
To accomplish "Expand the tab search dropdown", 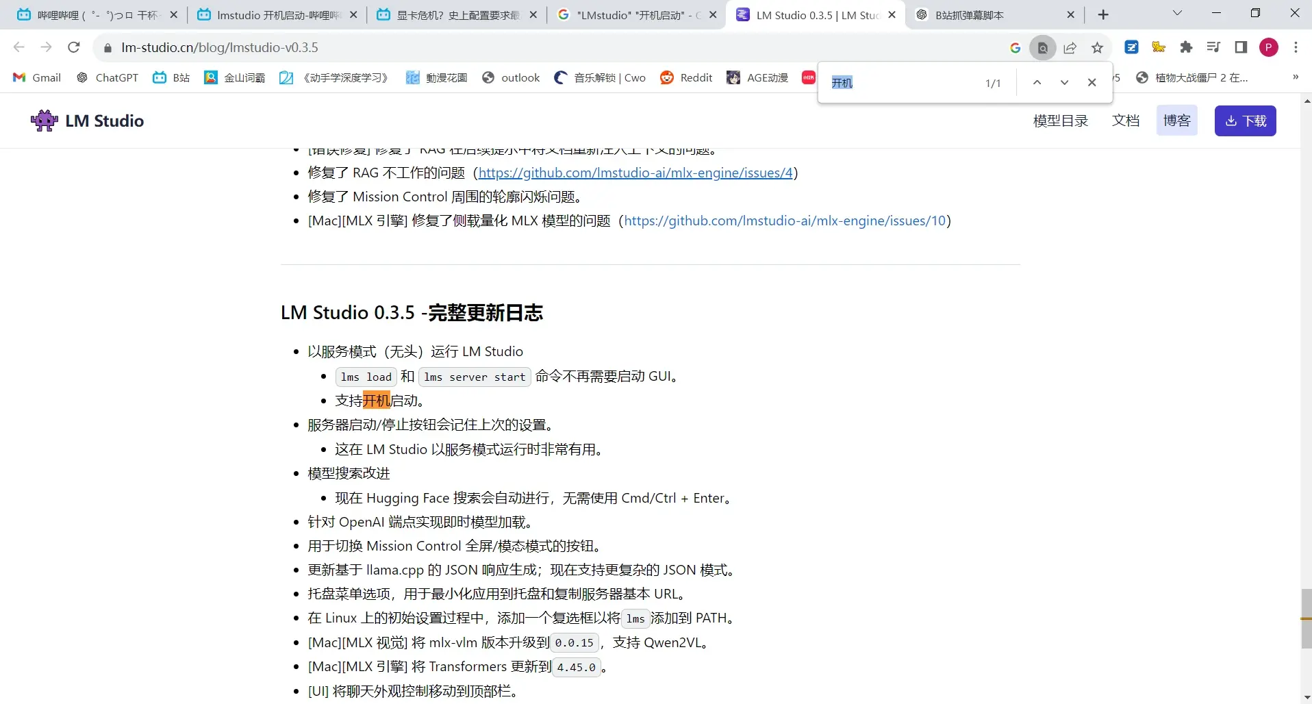I will (1177, 14).
